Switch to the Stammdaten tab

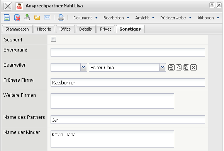click(17, 29)
